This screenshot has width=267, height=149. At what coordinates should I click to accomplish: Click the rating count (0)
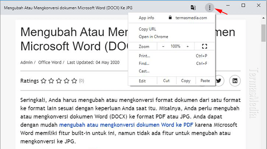(82, 81)
